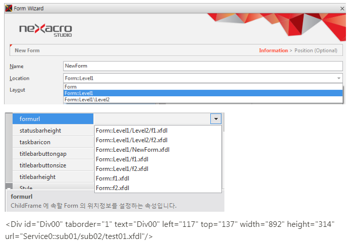The image size is (350, 241).
Task: Pick Form::f2.xfdl in dropdown list
Action: pyautogui.click(x=112, y=188)
